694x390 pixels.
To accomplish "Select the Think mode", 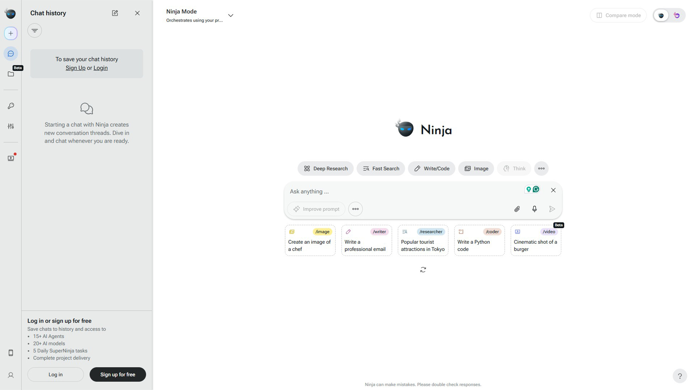I will tap(514, 169).
